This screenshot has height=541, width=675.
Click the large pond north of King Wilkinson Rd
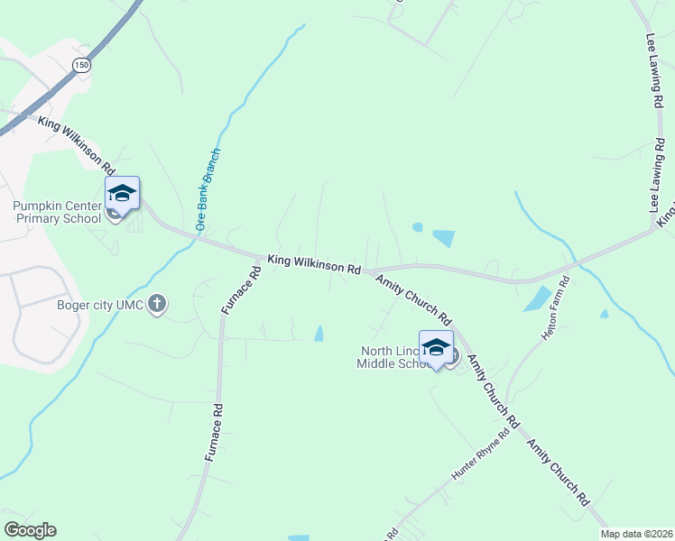tap(444, 238)
